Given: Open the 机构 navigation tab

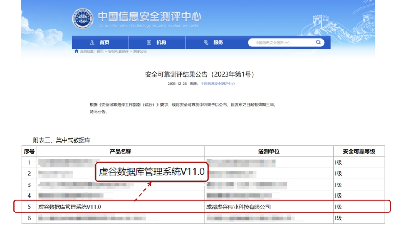Looking at the screenshot, I should click(x=157, y=43).
